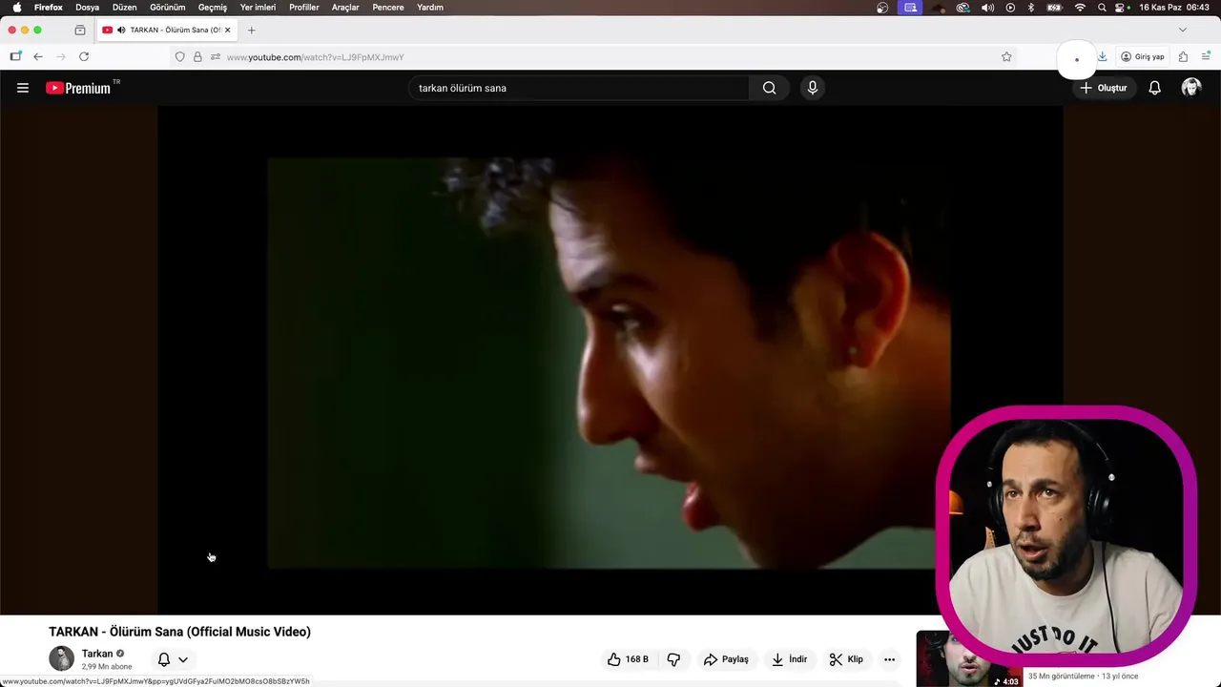Open the Firefox sidebar toggle icon

[15, 57]
